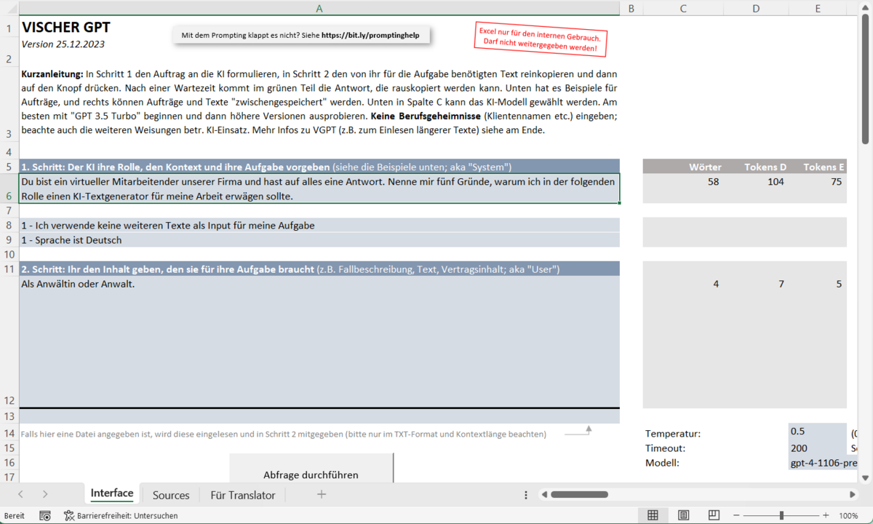This screenshot has width=873, height=524.
Task: Select row 6 header
Action: 9,188
